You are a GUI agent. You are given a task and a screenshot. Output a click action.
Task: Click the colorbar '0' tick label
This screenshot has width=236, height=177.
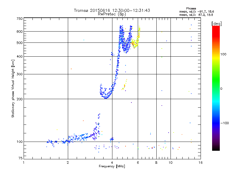click(221, 89)
